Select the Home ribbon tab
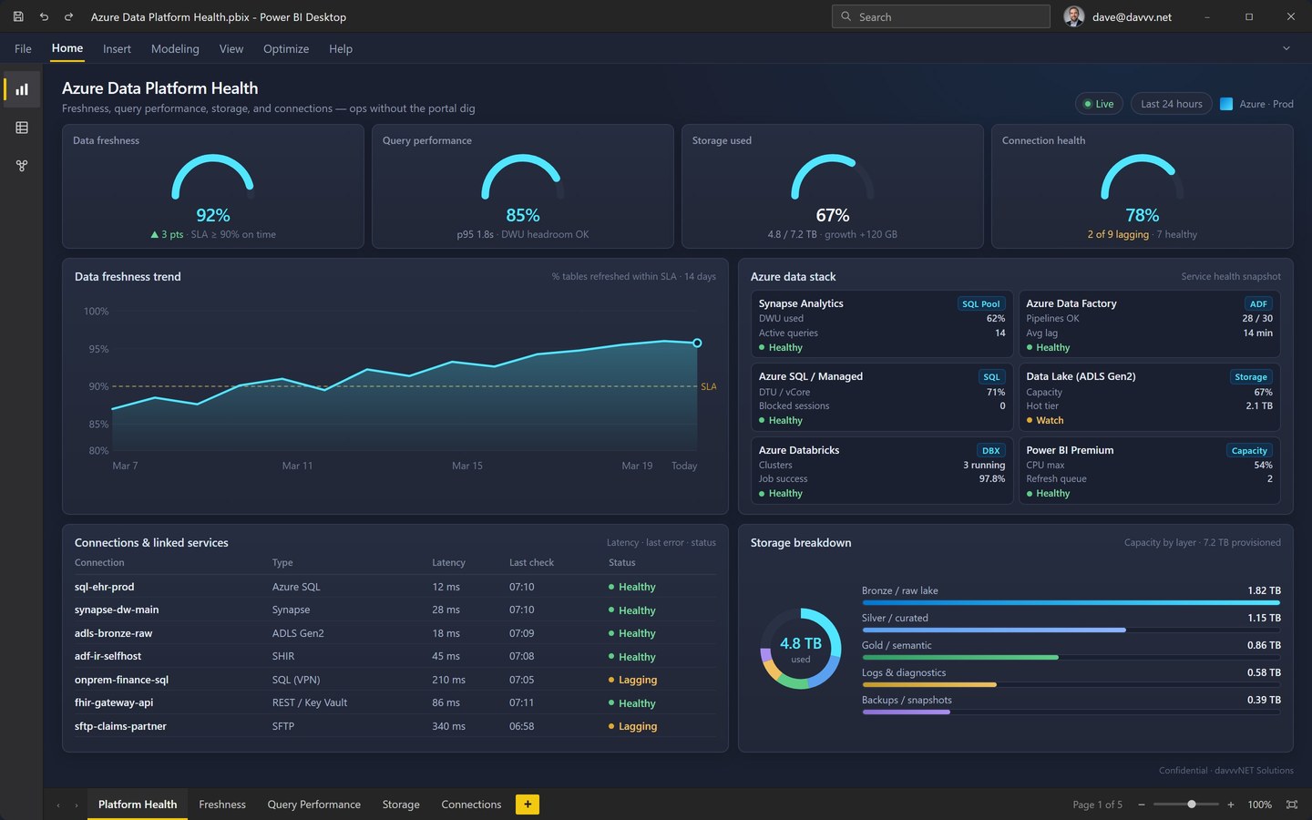The height and width of the screenshot is (820, 1312). tap(67, 48)
